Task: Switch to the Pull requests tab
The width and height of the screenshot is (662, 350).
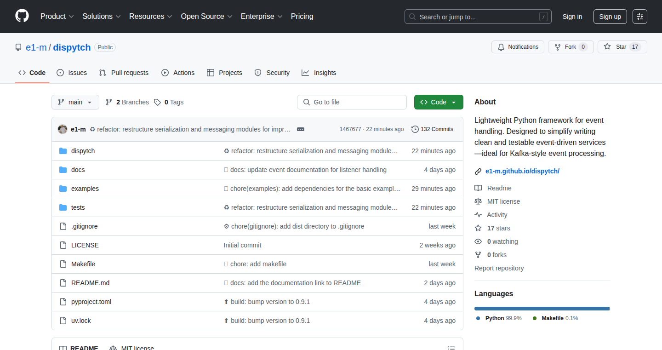Action: [x=124, y=73]
